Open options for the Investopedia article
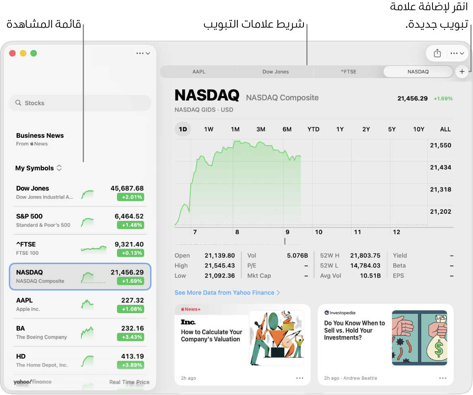The image size is (473, 395). pos(442,378)
